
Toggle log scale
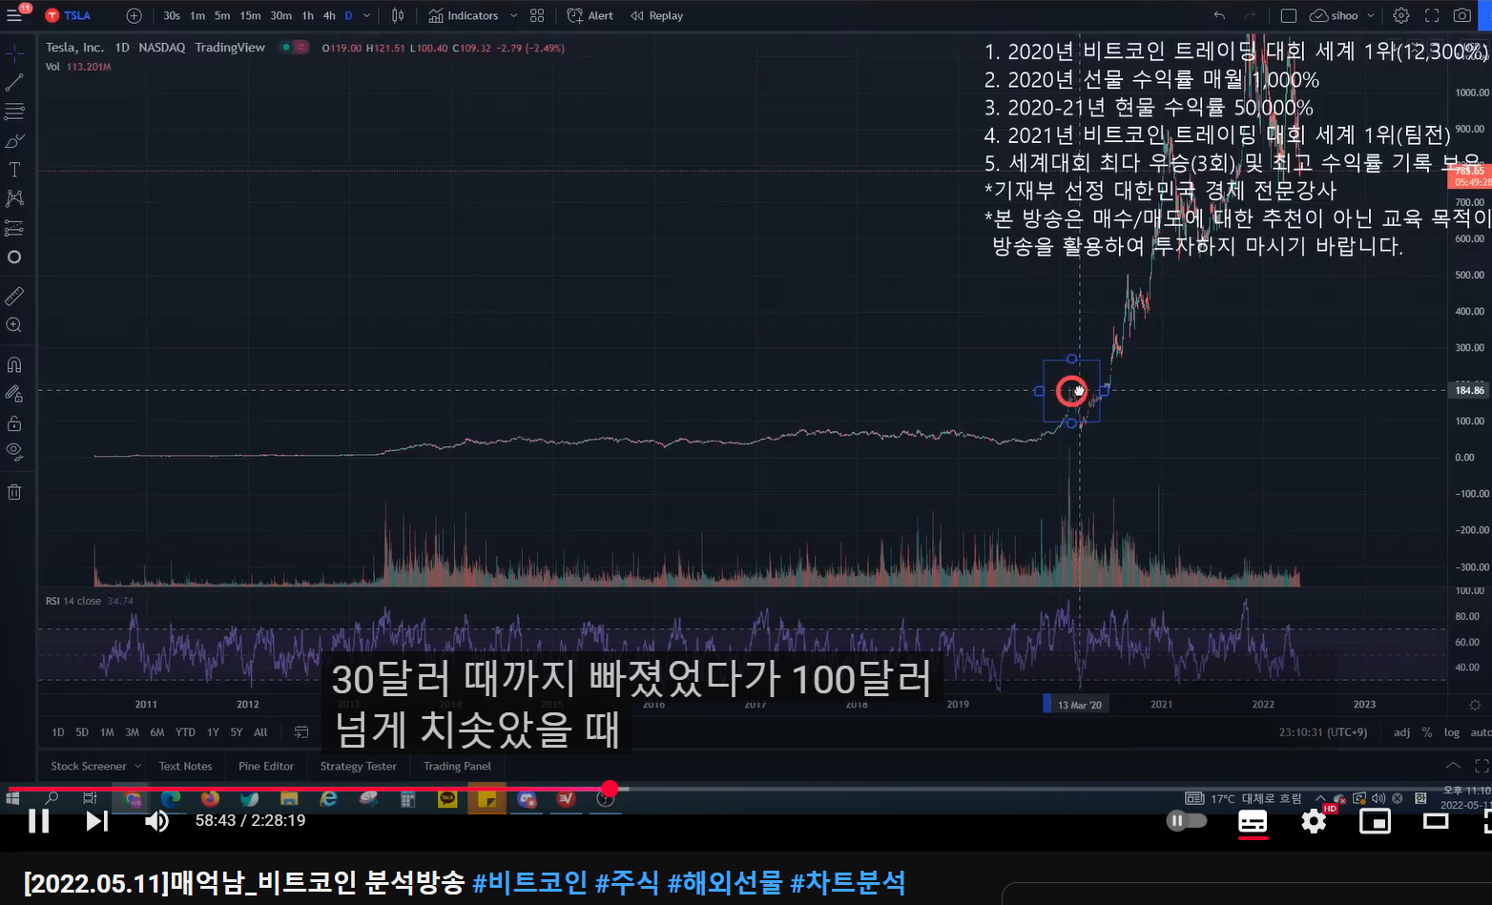(1452, 732)
